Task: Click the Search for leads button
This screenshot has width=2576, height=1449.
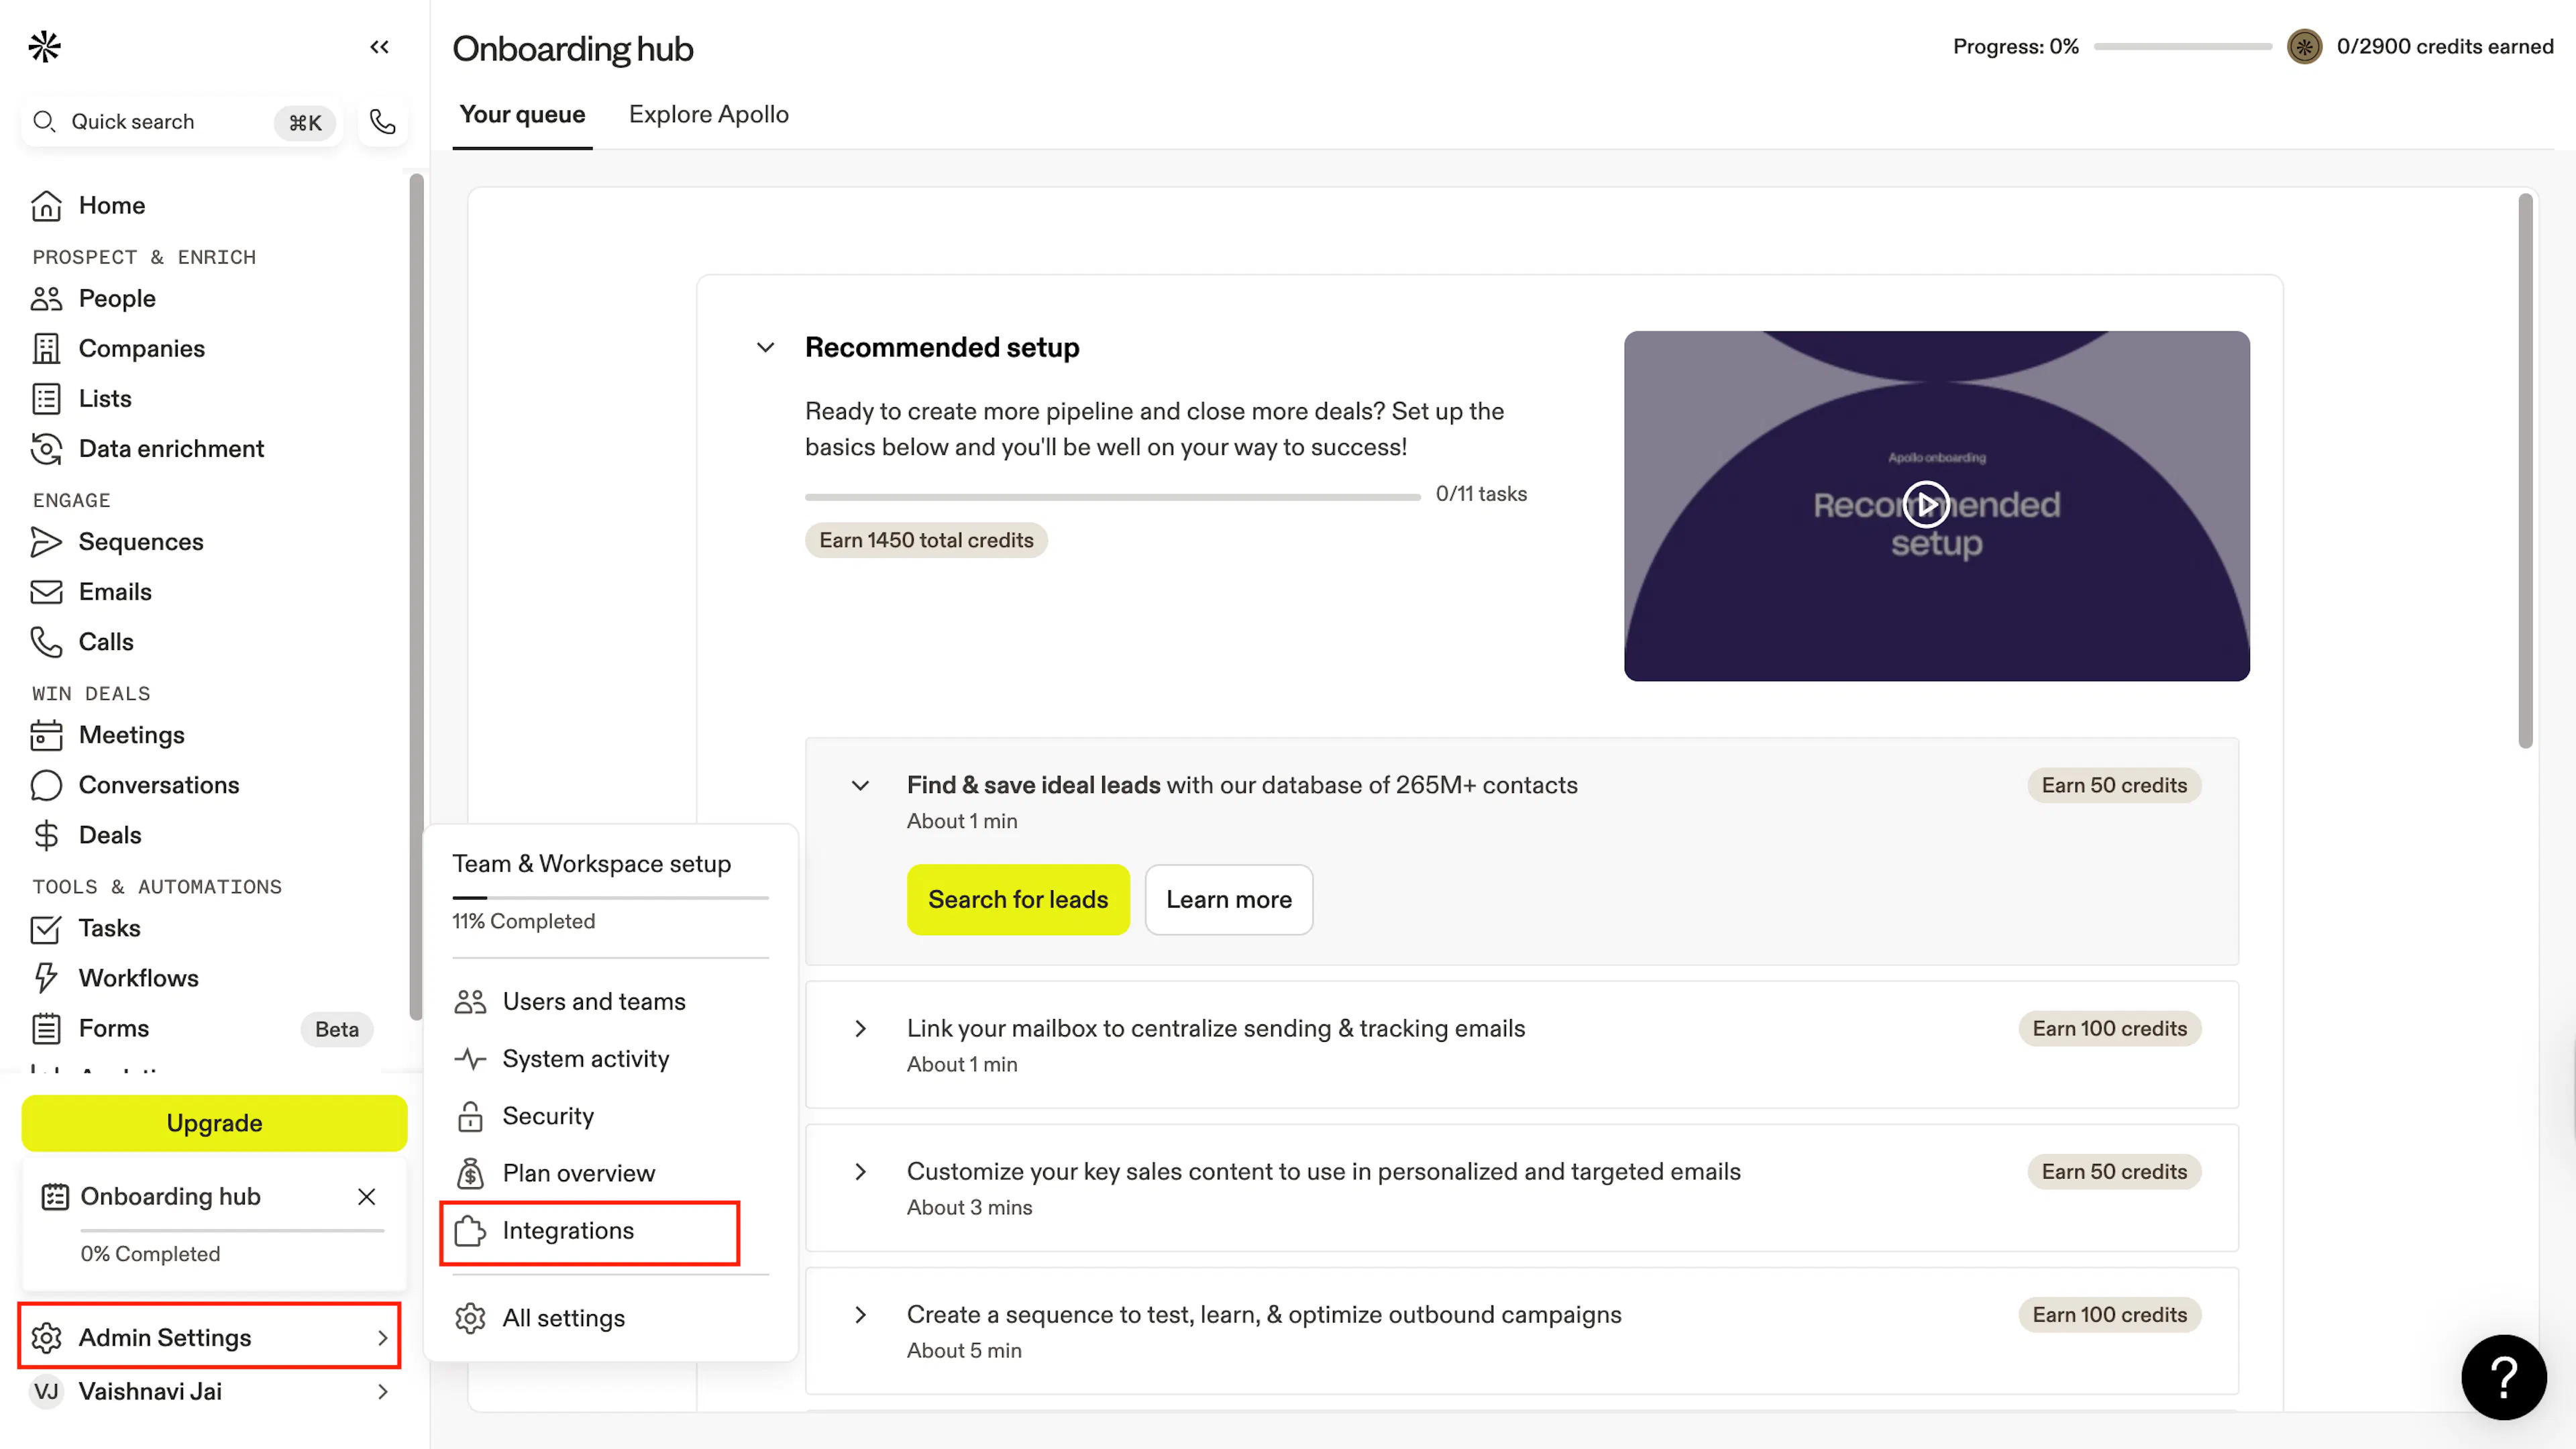Action: coord(1018,899)
